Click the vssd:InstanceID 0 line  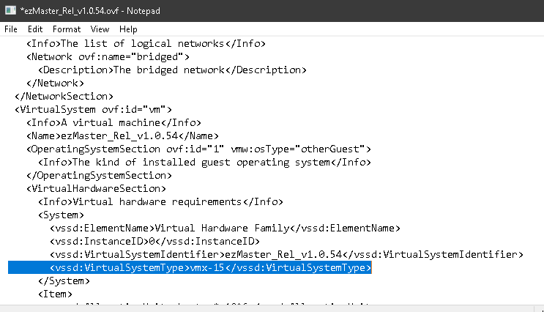coord(154,242)
